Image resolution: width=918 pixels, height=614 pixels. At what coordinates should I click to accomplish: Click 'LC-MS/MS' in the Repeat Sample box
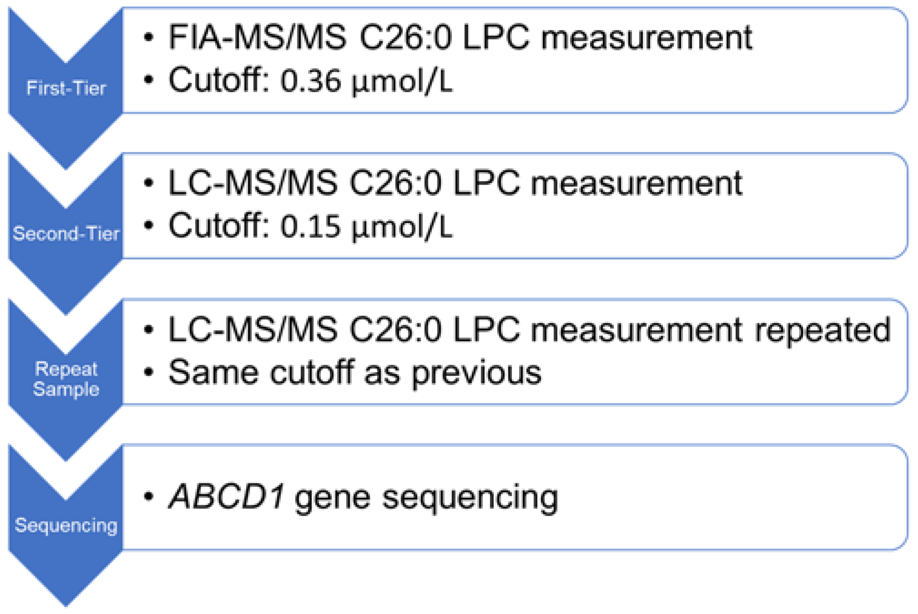[252, 329]
